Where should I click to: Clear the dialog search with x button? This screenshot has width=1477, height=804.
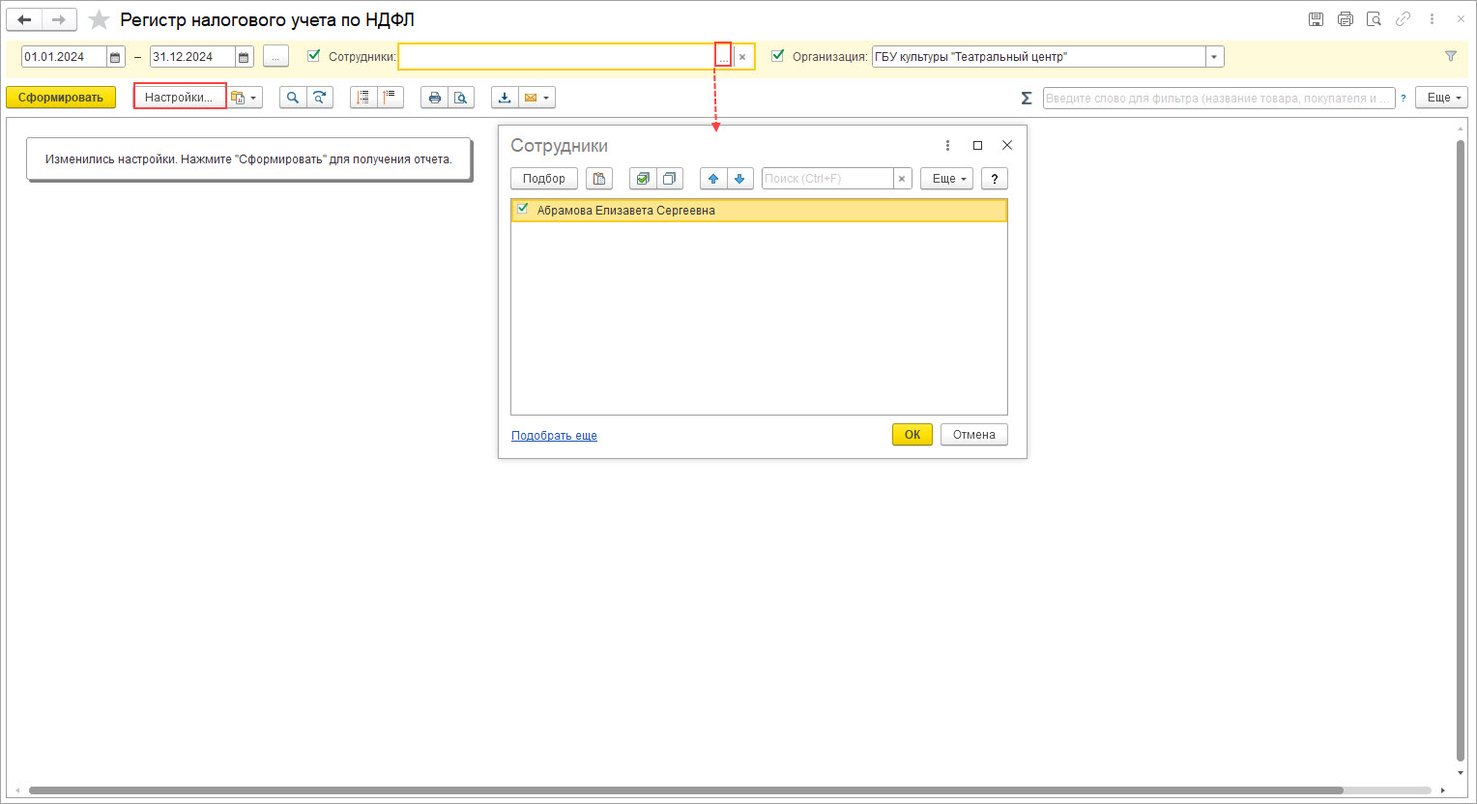(902, 179)
